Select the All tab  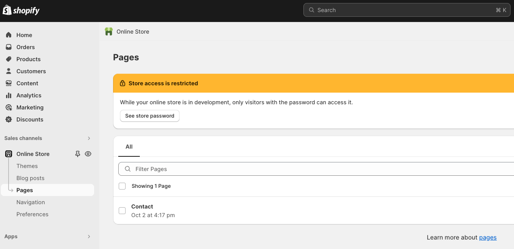129,147
